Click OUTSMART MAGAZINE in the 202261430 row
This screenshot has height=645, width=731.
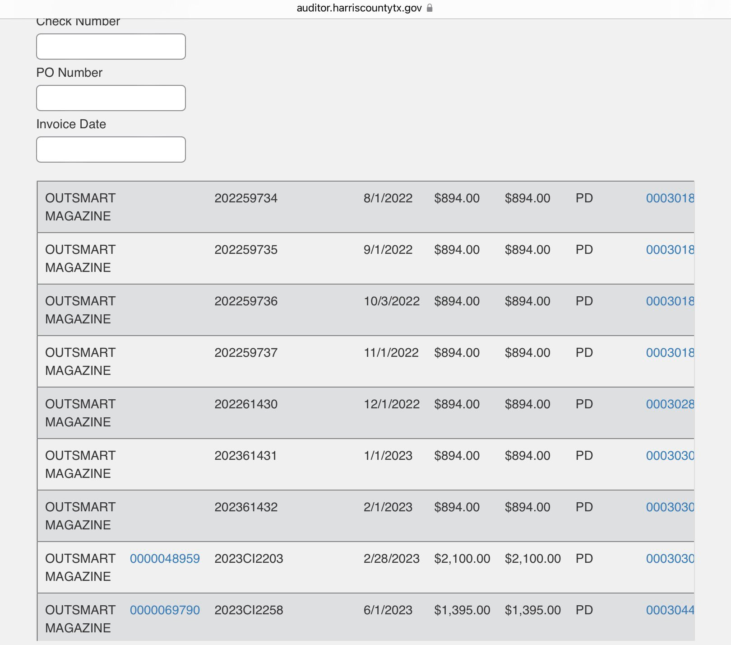tap(80, 413)
